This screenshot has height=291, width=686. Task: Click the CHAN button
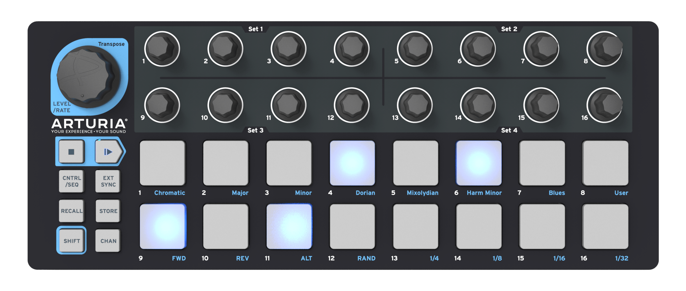coord(108,241)
